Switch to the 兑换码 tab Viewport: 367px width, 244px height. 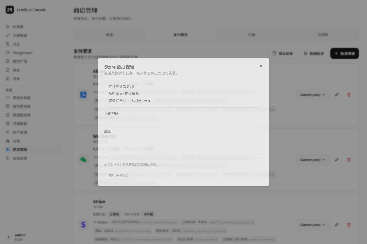coord(323,35)
